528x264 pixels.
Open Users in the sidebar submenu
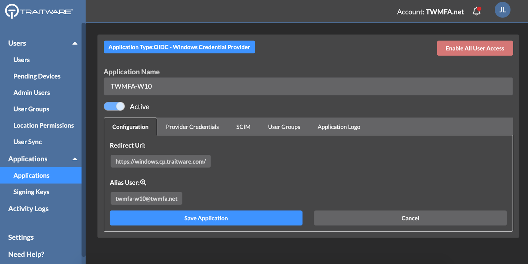pyautogui.click(x=21, y=60)
